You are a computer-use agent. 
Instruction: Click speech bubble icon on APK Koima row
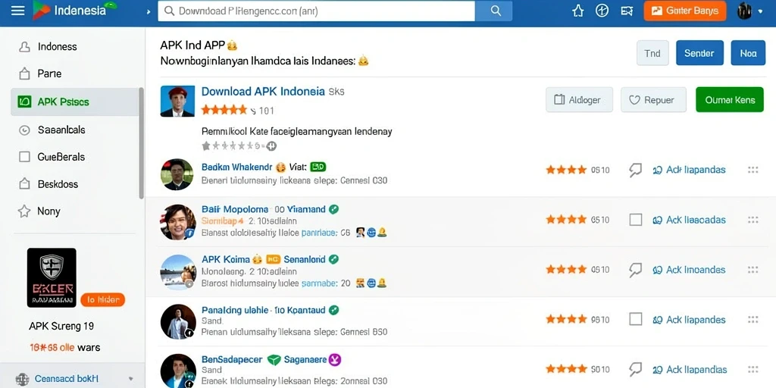pyautogui.click(x=636, y=270)
